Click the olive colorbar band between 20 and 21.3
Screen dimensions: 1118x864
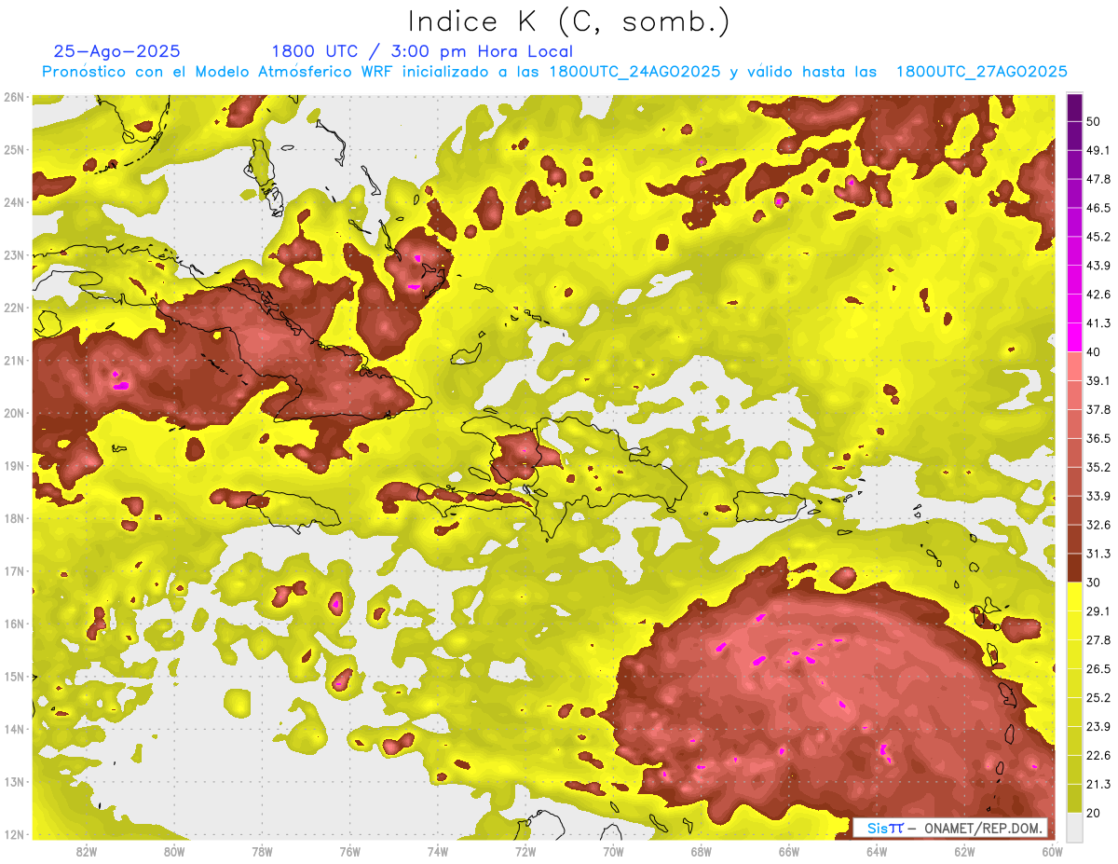pos(1074,798)
